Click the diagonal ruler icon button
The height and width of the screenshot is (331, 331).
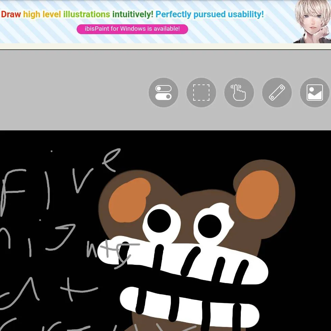click(277, 93)
